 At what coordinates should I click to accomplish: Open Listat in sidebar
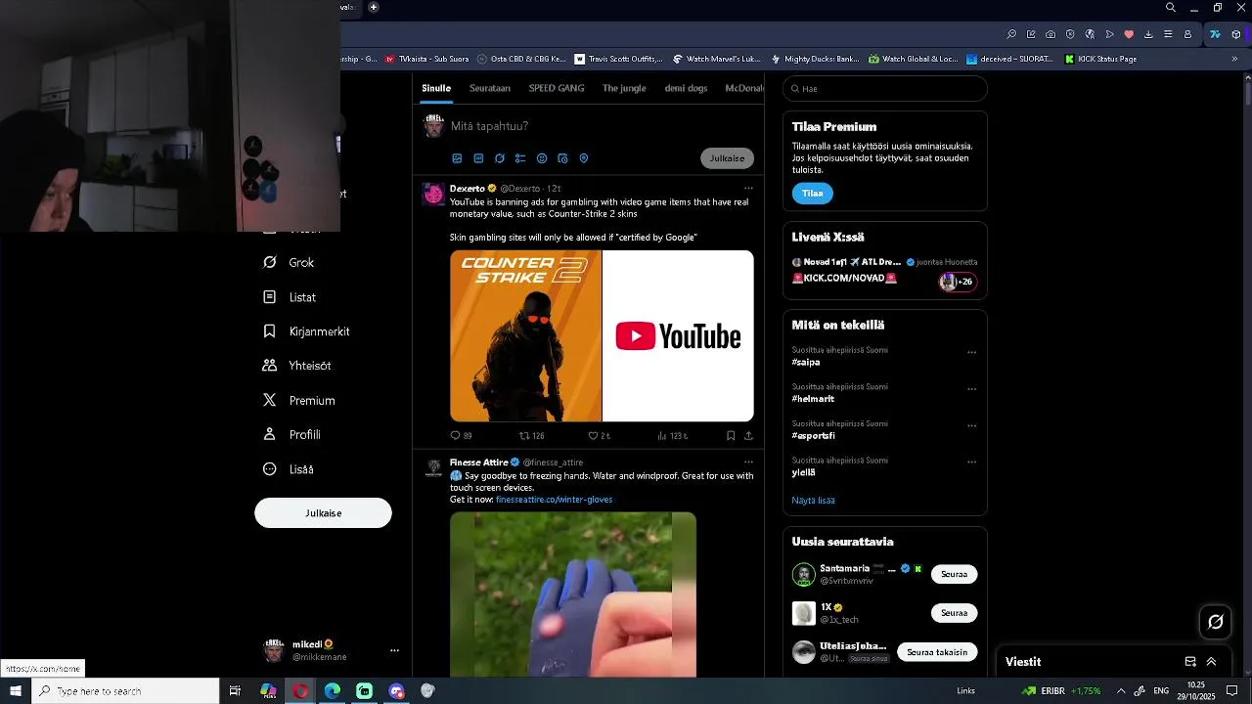click(290, 297)
